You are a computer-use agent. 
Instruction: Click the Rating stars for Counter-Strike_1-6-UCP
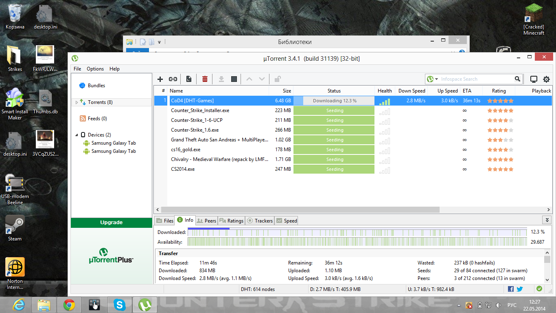[500, 120]
